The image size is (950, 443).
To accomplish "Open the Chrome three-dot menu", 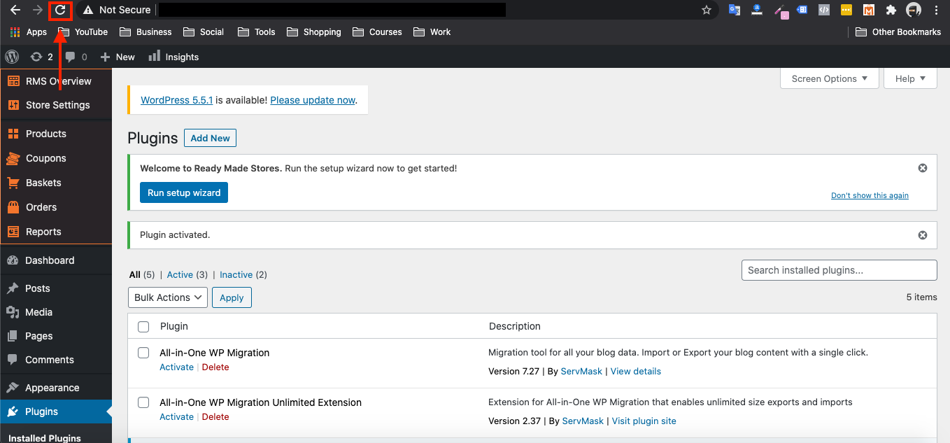I will coord(936,10).
